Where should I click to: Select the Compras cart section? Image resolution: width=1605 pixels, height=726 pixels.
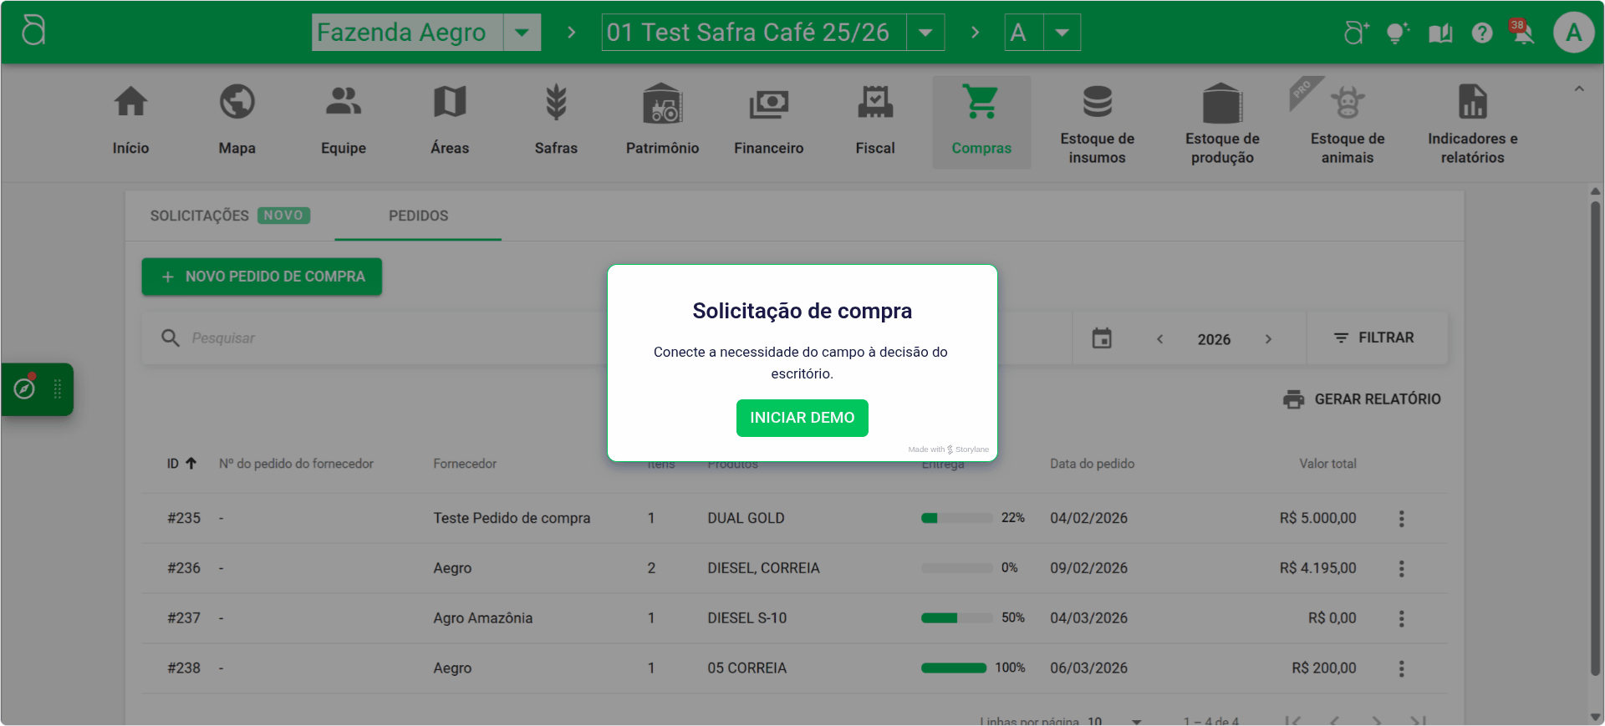(x=981, y=122)
